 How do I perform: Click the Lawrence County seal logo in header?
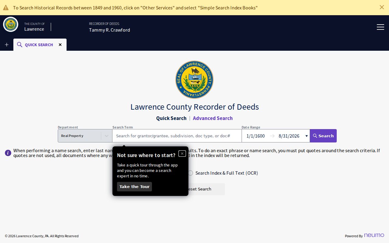(x=11, y=24)
